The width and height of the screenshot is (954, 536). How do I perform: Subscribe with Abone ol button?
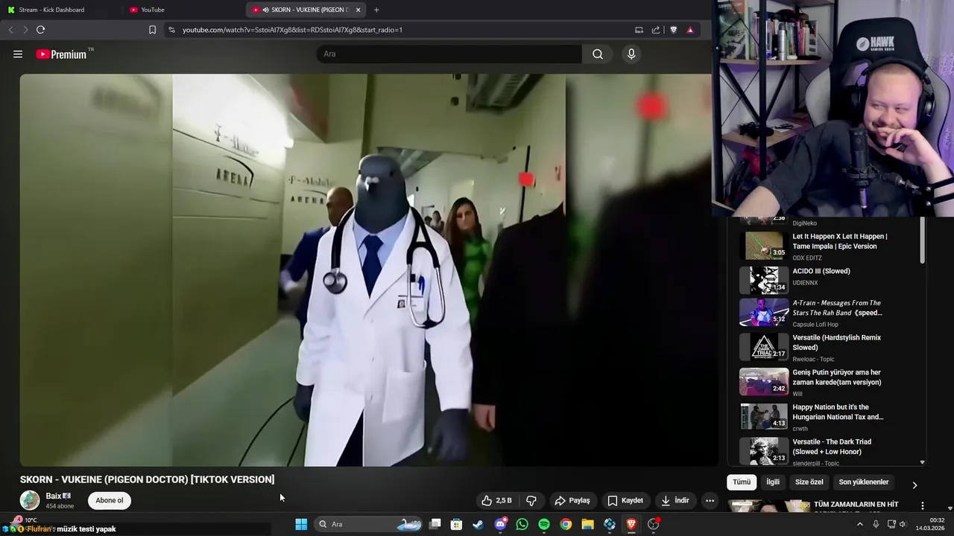click(110, 500)
